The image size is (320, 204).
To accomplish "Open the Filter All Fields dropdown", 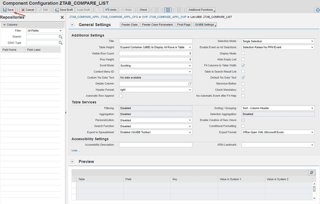I will click(x=44, y=31).
